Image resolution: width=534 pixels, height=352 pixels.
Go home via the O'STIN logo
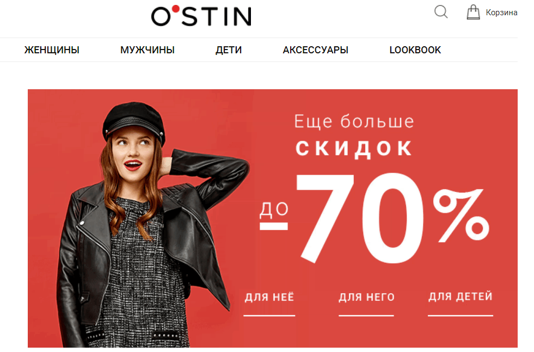pos(201,16)
